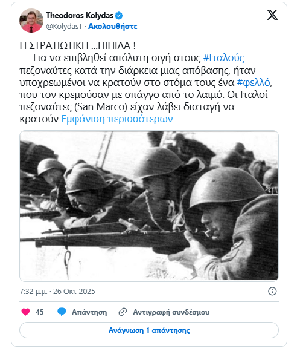
Task: Click Αντιγραφή συνδέσμου text
Action: click(x=171, y=312)
